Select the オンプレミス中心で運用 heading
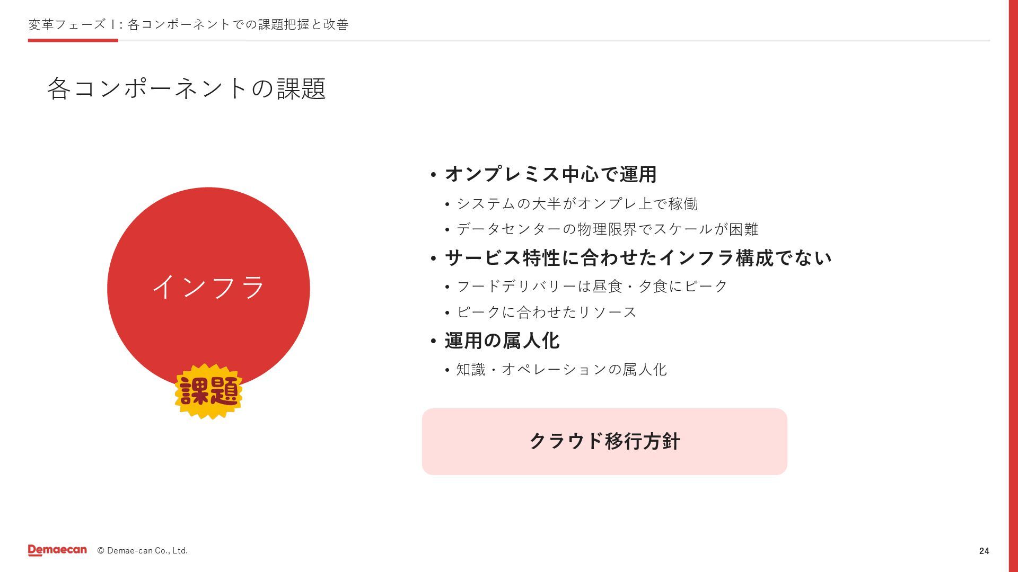This screenshot has height=572, width=1018. (550, 174)
